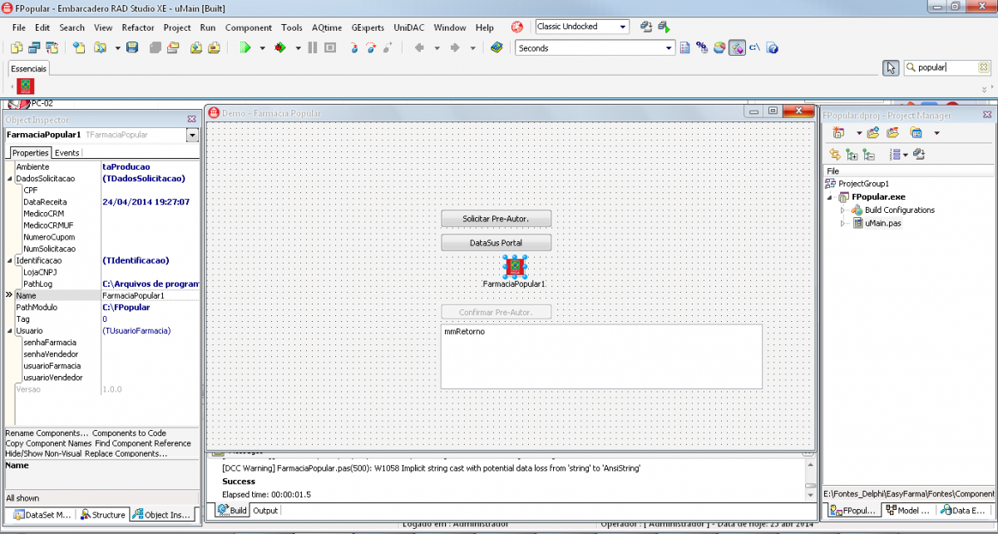998x534 pixels.
Task: Click the Find Component Reference link
Action: click(x=142, y=443)
